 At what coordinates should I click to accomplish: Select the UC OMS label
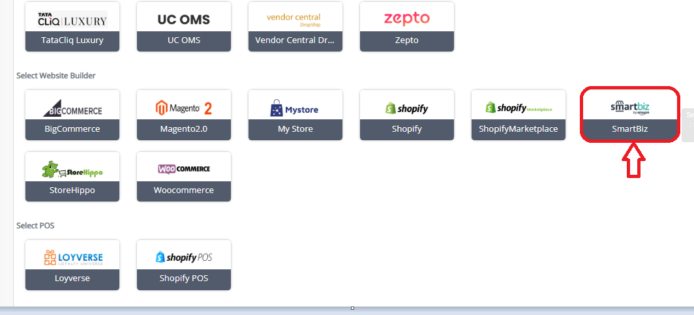[x=184, y=40]
